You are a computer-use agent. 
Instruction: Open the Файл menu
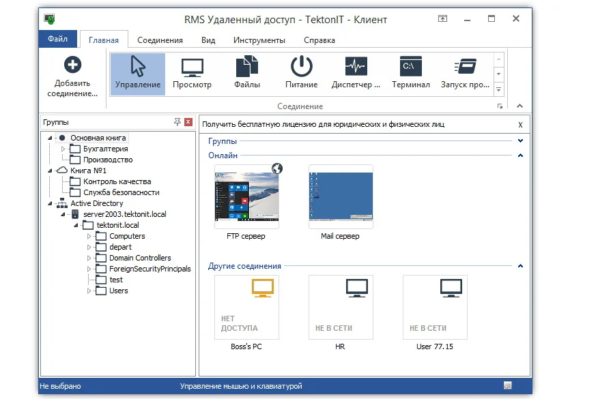pyautogui.click(x=57, y=39)
